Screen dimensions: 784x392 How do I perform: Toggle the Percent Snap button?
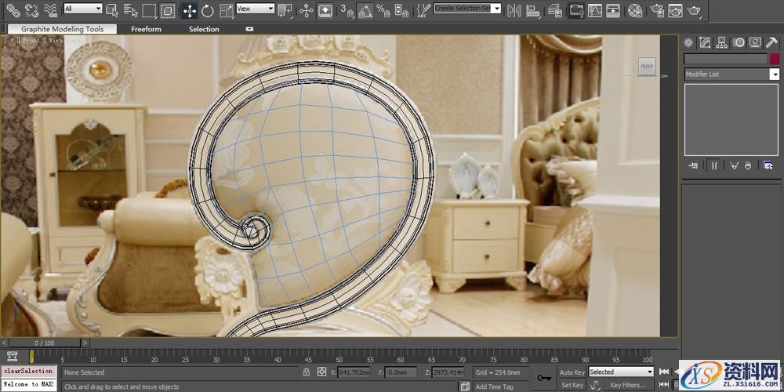(383, 10)
